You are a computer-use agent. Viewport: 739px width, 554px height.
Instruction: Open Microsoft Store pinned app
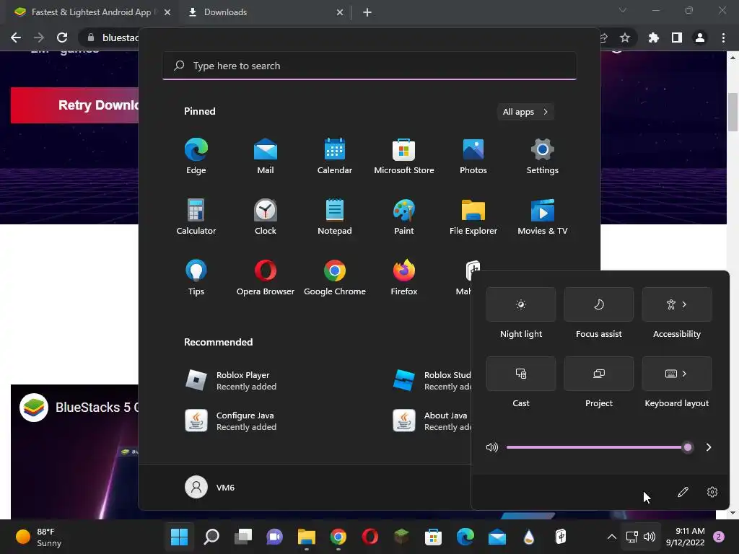[x=404, y=156]
